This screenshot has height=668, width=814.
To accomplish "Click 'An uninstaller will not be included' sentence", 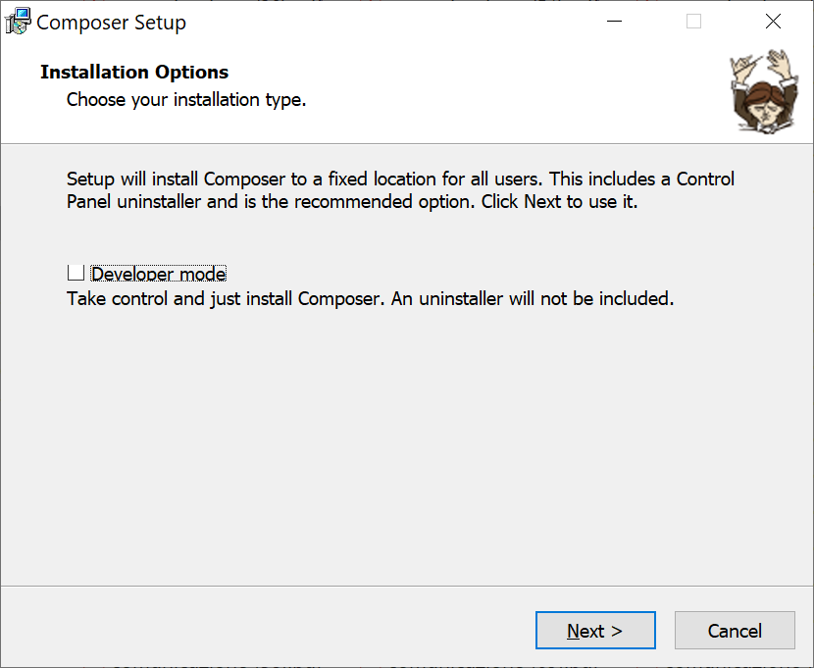I will click(x=533, y=298).
